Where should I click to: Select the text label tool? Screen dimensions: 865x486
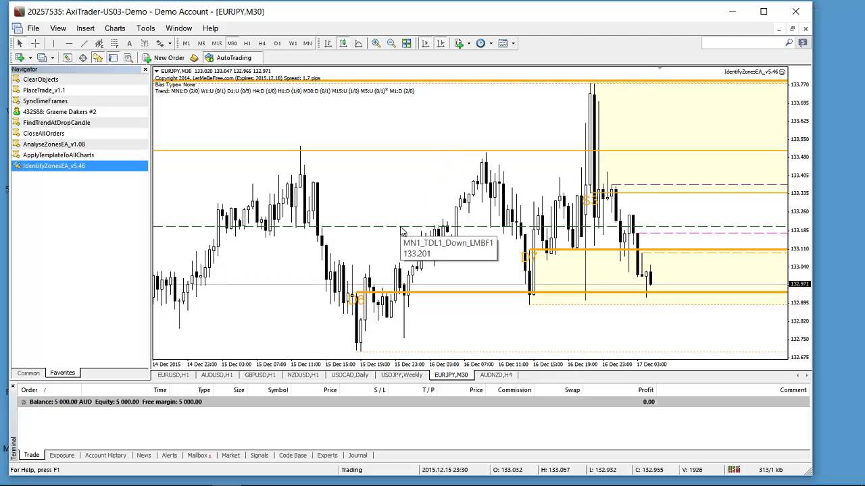tap(145, 43)
